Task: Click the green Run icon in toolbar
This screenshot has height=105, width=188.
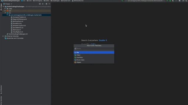Action: click(x=167, y=1)
